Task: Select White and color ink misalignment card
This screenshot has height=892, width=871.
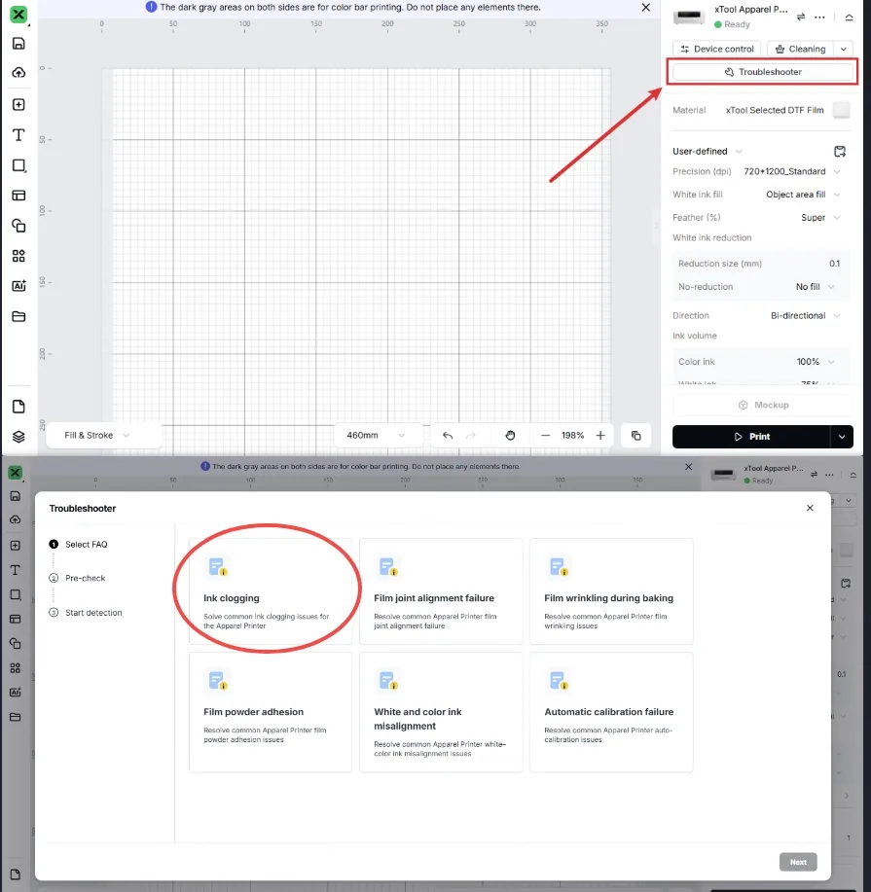Action: click(x=441, y=712)
